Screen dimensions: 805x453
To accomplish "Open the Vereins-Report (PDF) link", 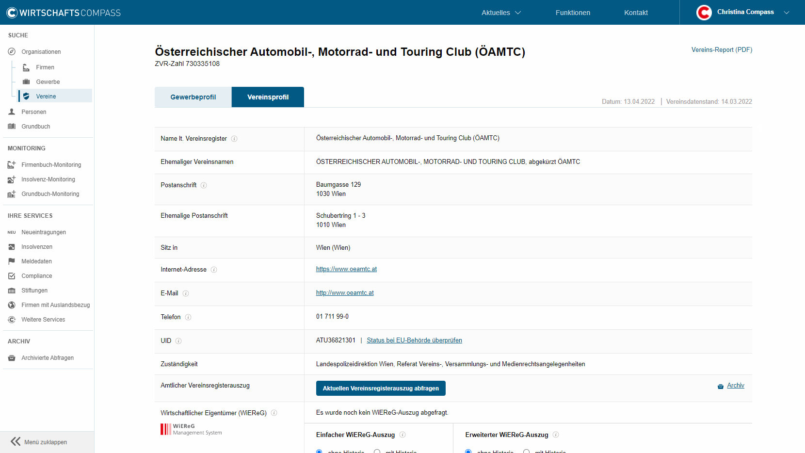I will point(722,50).
